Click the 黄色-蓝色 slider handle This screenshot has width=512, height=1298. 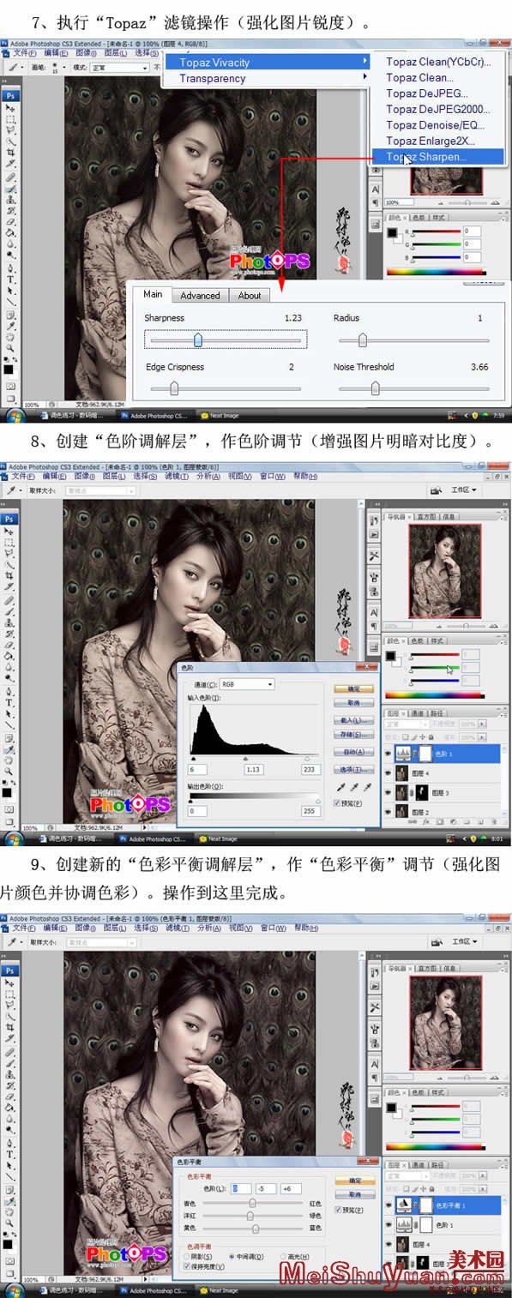tap(256, 1228)
